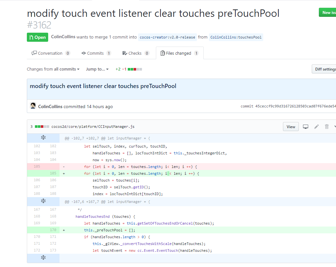Click the trash delete file icon
The width and height of the screenshot is (336, 267).
(327, 127)
